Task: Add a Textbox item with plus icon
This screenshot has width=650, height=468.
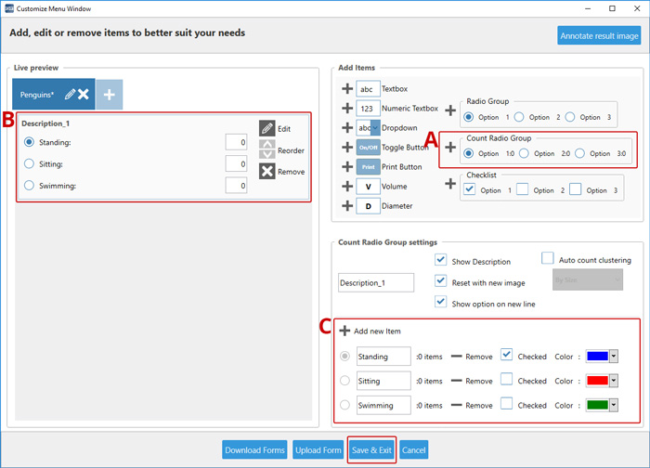Action: 347,89
